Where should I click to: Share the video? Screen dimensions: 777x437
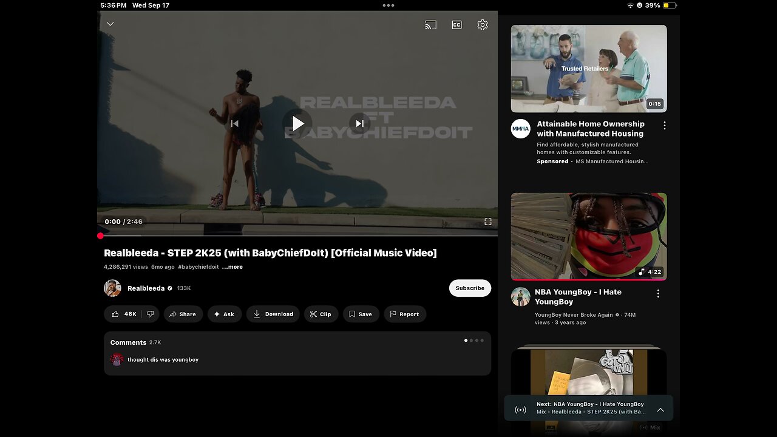tap(183, 314)
